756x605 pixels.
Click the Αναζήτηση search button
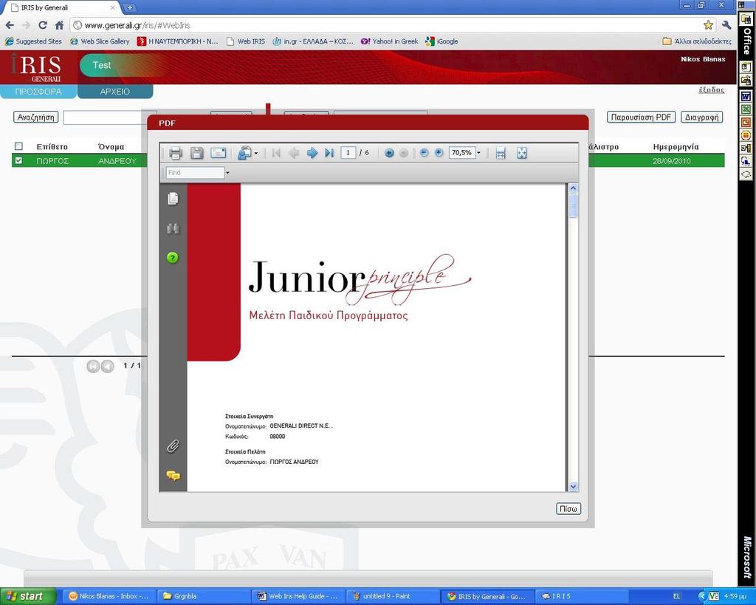(x=35, y=117)
